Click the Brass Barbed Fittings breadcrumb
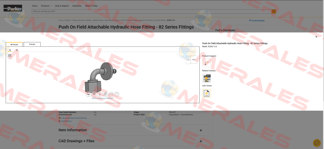This screenshot has height=149, width=324. tap(112, 20)
